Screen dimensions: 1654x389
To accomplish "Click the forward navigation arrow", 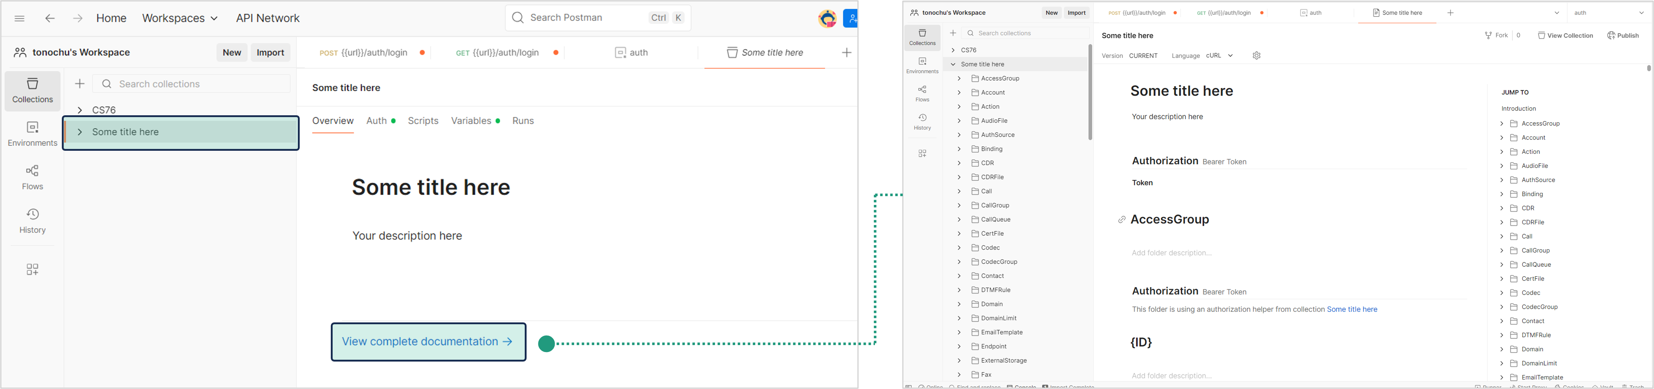I will coord(77,19).
